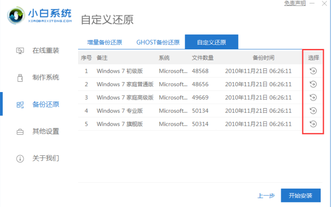Click the backup time in row 5
Image resolution: width=331 pixels, height=207 pixels.
click(x=258, y=124)
